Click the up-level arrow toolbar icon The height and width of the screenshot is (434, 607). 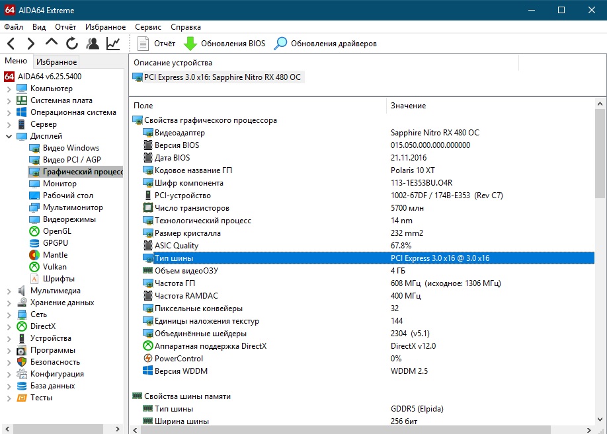click(52, 42)
